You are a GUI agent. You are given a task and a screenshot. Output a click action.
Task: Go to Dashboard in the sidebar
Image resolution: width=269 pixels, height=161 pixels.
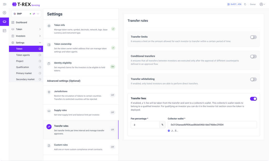coord(21,22)
